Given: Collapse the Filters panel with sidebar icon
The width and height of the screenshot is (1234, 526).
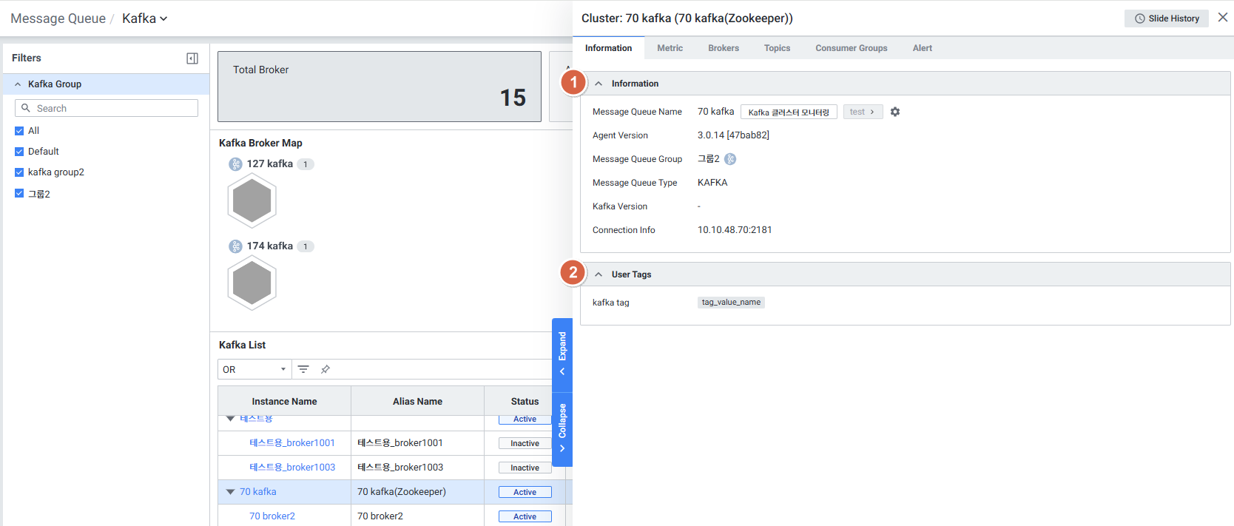Looking at the screenshot, I should click(192, 58).
